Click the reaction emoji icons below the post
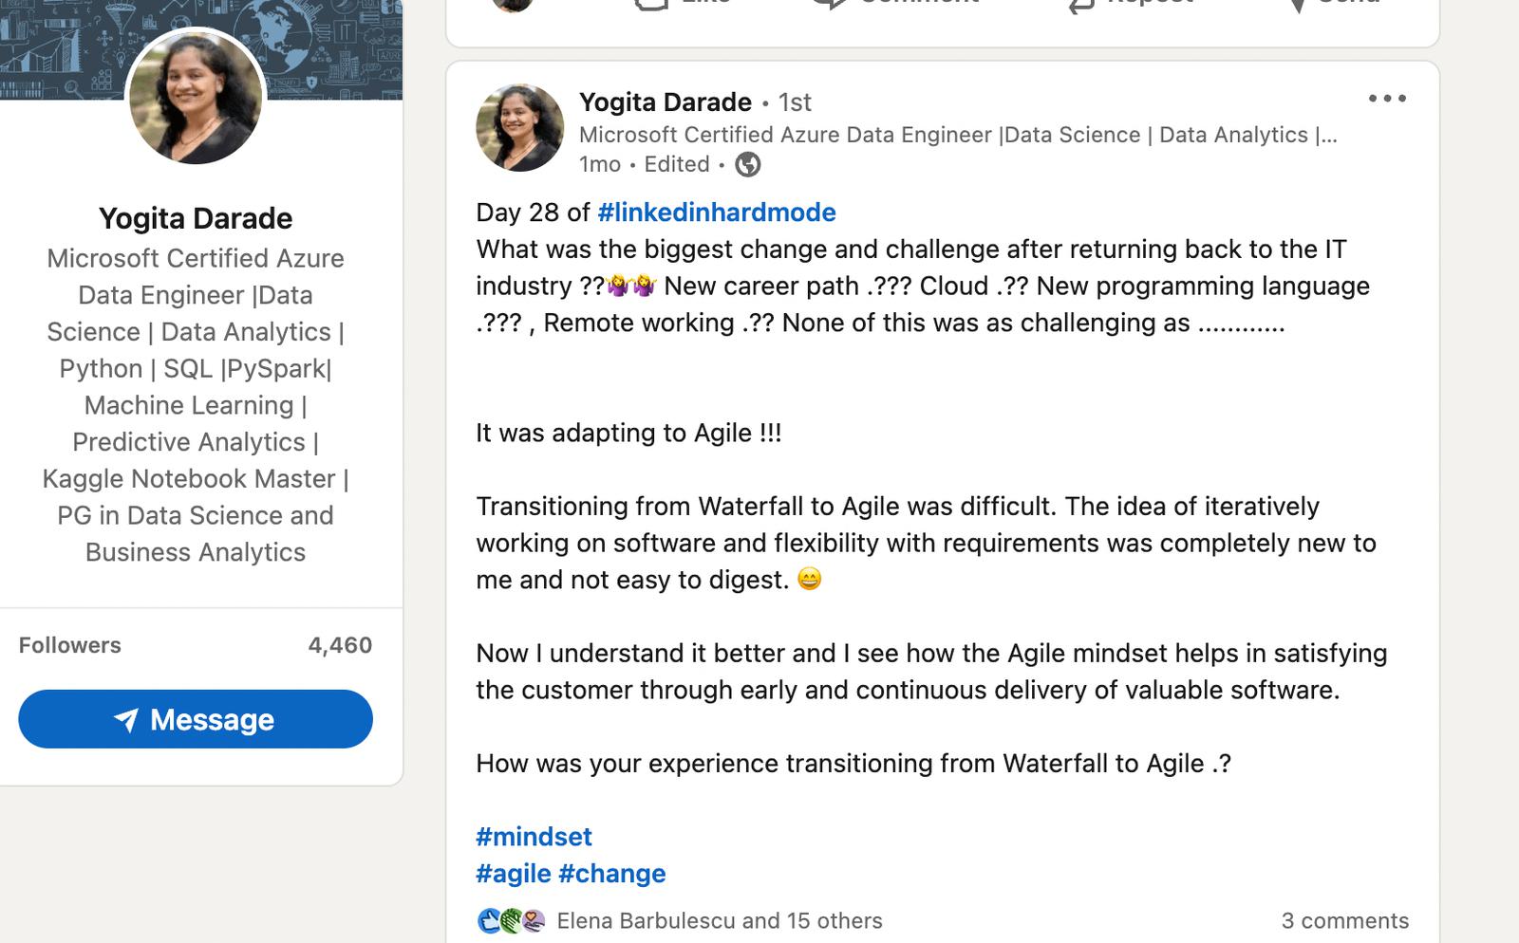This screenshot has height=943, width=1519. coord(511,920)
